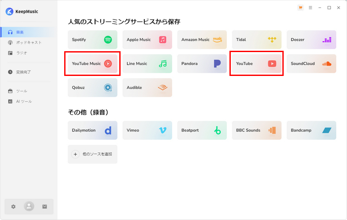Click the Audible logo icon
The height and width of the screenshot is (220, 347).
point(163,88)
